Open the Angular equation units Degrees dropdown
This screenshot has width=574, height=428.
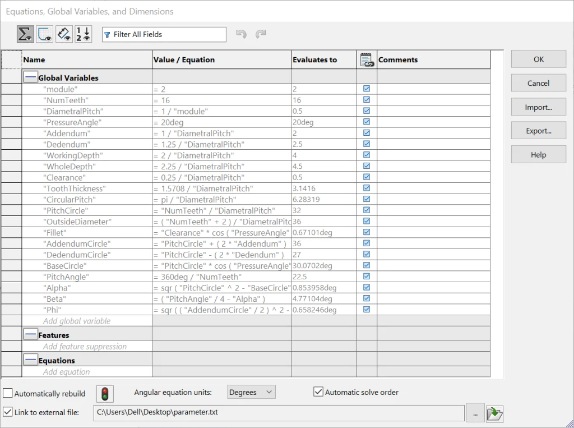251,392
